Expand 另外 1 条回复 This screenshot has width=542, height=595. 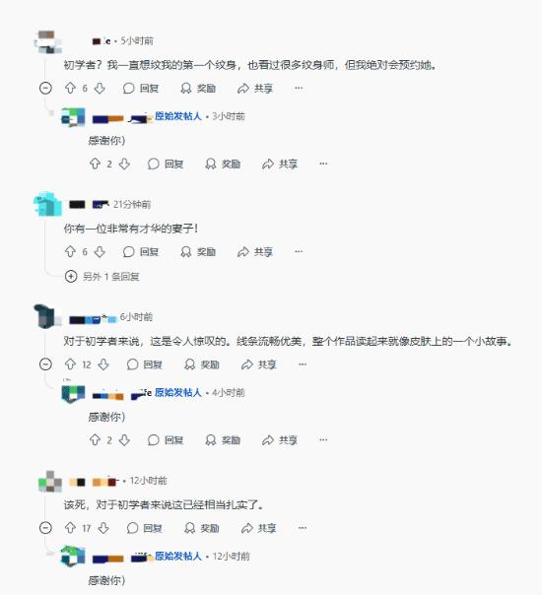pos(102,276)
